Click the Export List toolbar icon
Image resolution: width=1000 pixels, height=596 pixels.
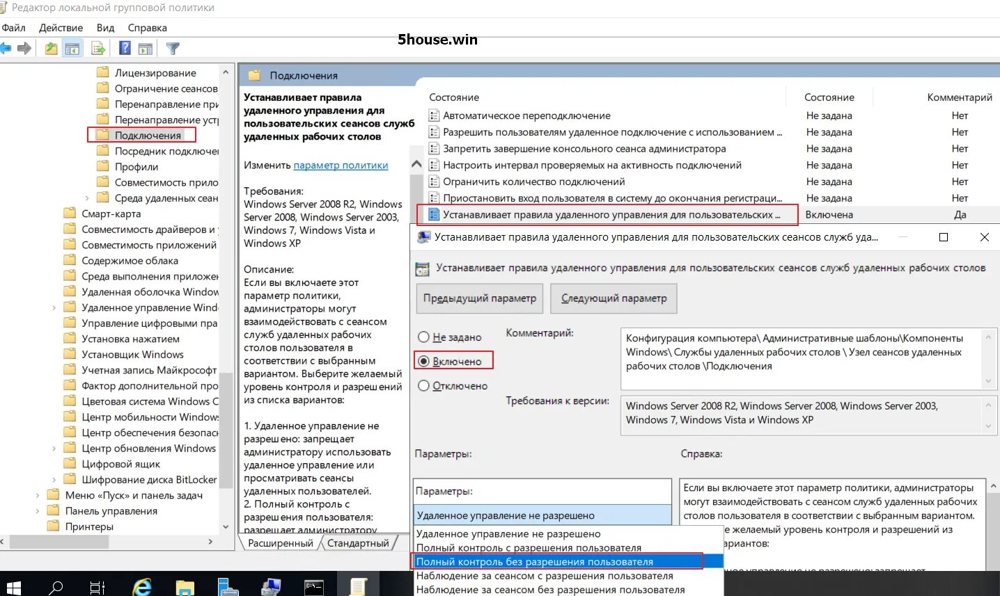click(x=98, y=48)
